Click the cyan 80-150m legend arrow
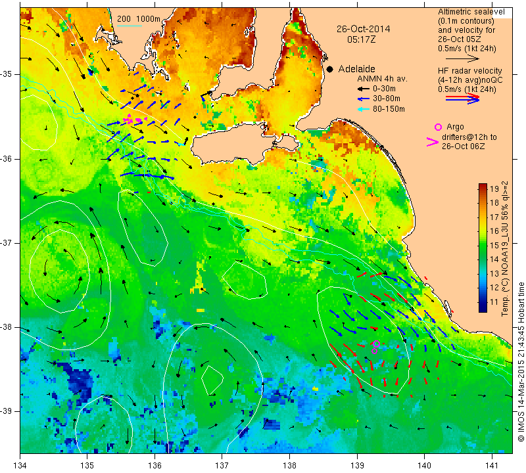 click(x=363, y=109)
